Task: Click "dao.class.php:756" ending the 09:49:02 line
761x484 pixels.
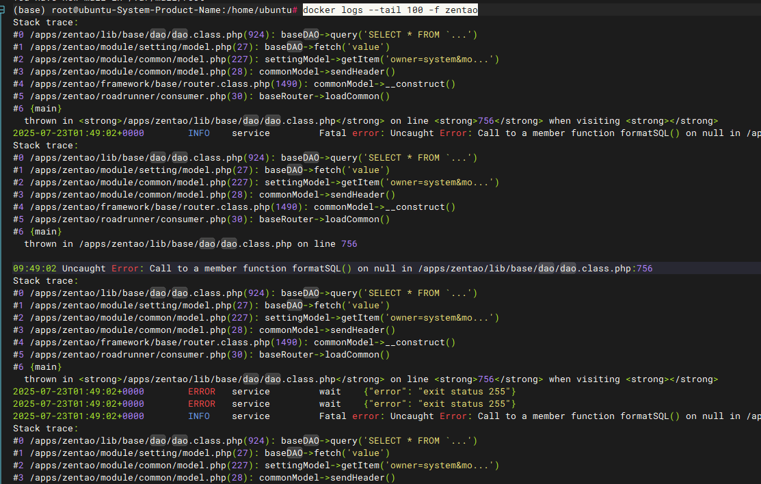Action: coord(606,269)
